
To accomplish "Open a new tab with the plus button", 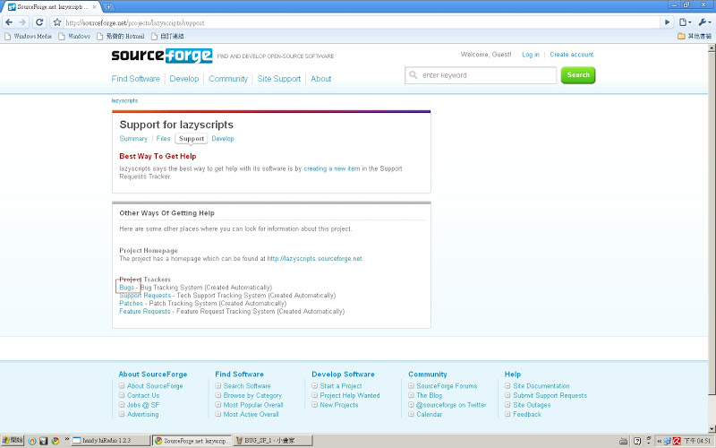I will [x=108, y=7].
